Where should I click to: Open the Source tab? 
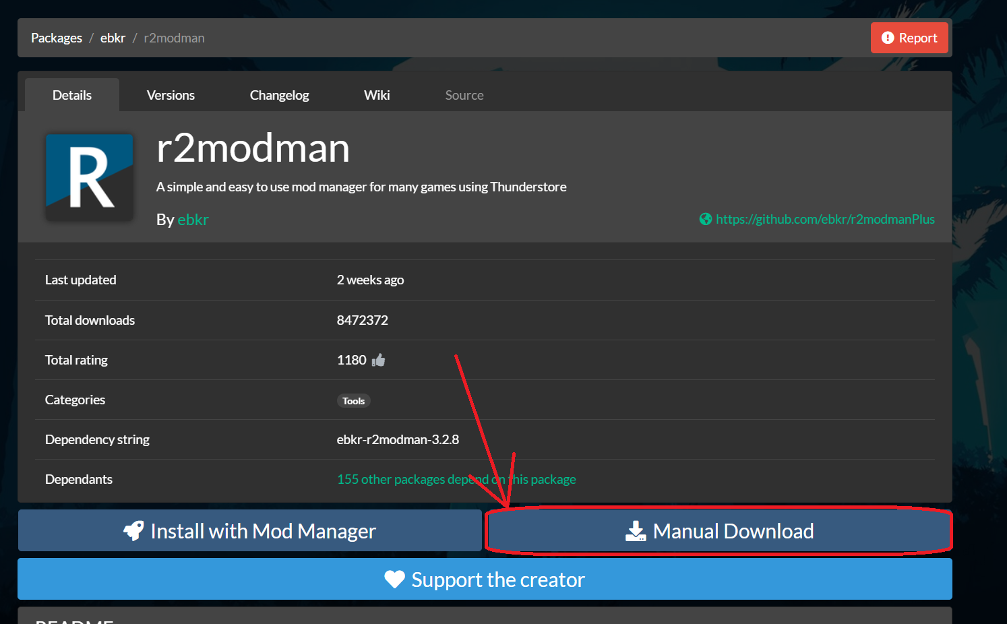464,95
